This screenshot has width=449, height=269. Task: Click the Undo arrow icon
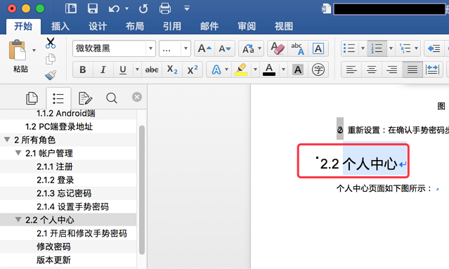pyautogui.click(x=114, y=8)
